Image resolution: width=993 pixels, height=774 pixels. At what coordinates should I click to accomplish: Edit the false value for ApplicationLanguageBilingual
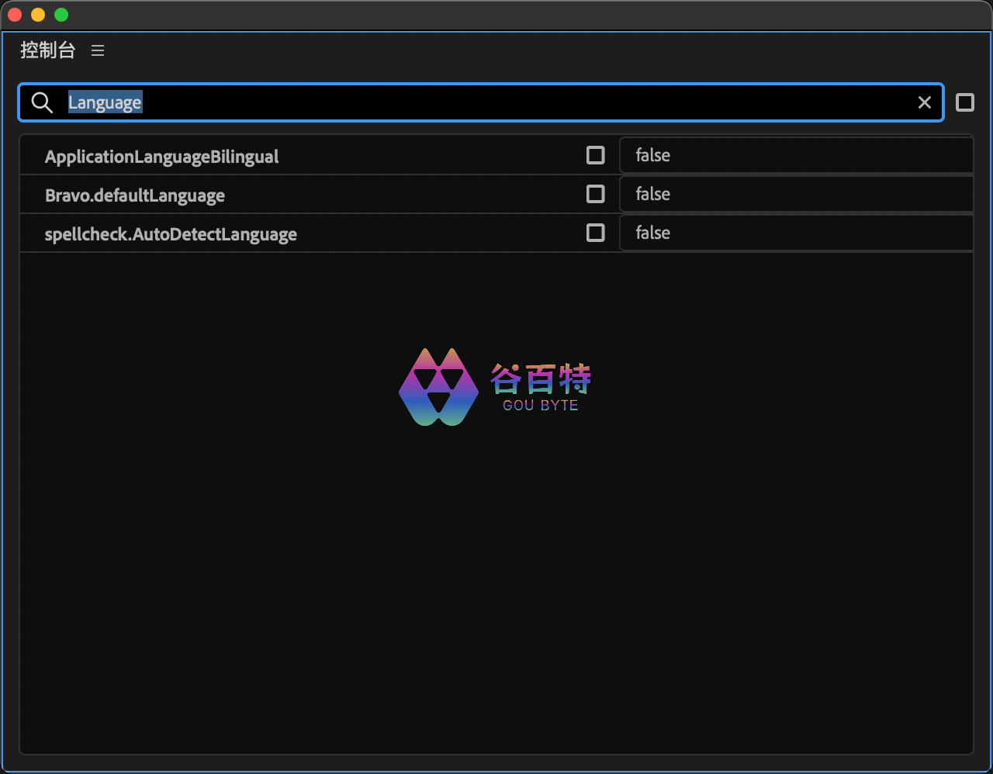(795, 155)
